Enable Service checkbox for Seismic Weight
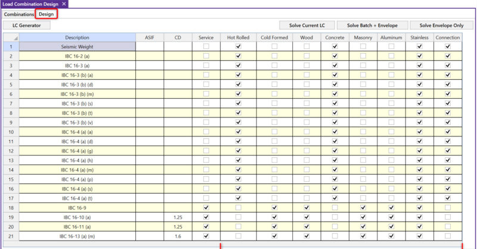The height and width of the screenshot is (249, 477). pyautogui.click(x=206, y=46)
